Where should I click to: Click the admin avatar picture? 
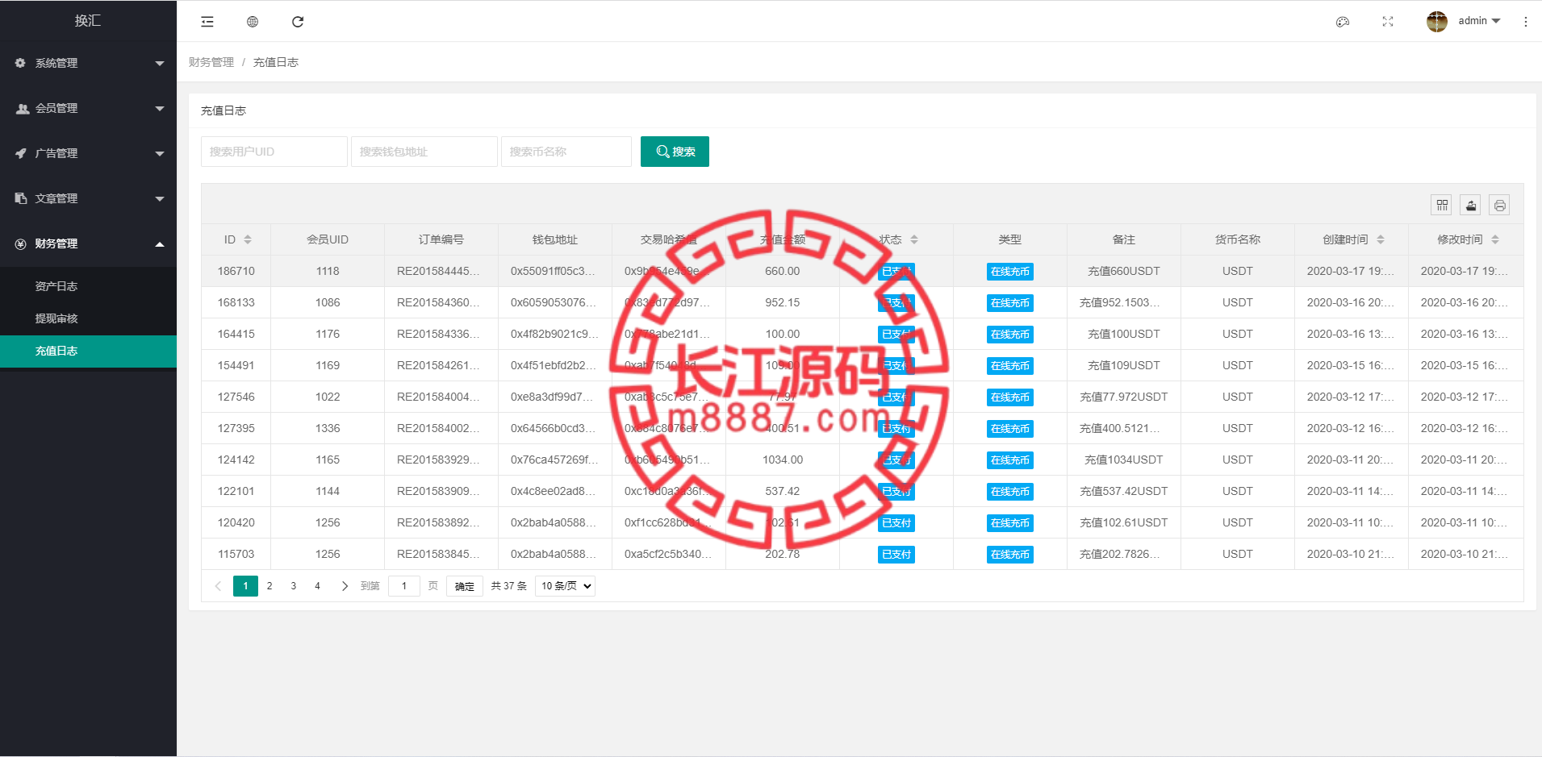pyautogui.click(x=1437, y=22)
